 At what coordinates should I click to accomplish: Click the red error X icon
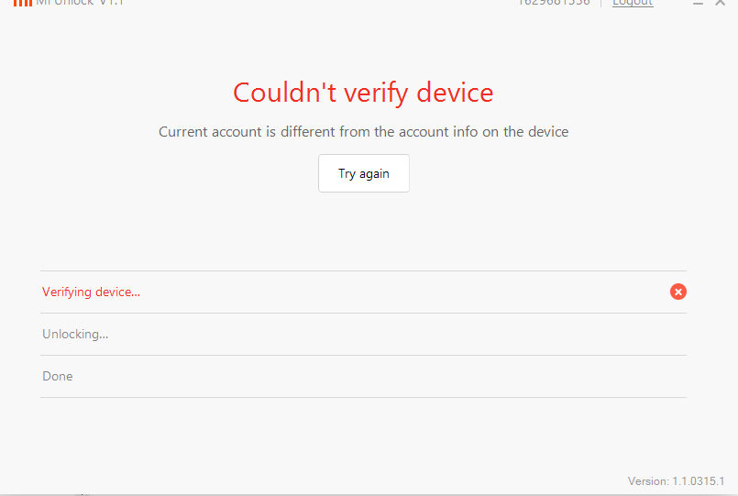coord(678,292)
